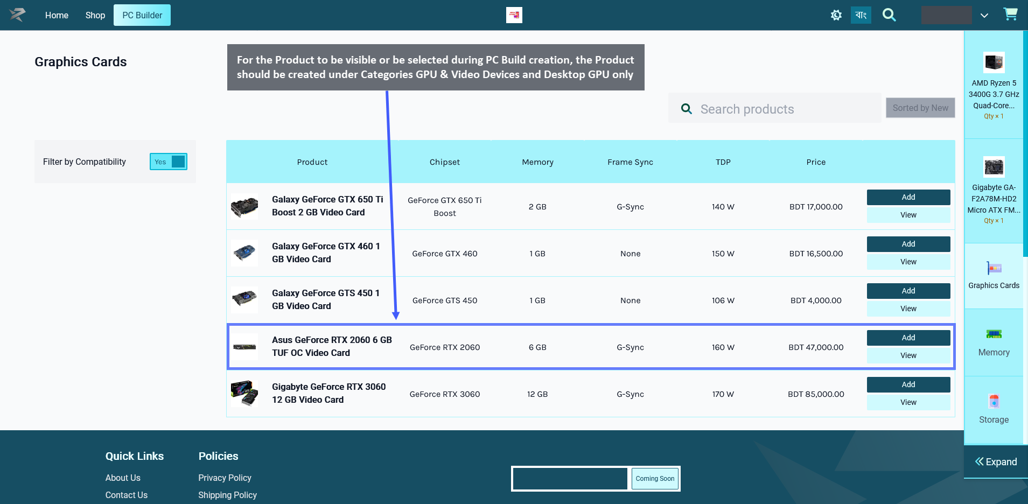Image resolution: width=1028 pixels, height=504 pixels.
Task: Click the Coming Soon button
Action: click(x=655, y=479)
